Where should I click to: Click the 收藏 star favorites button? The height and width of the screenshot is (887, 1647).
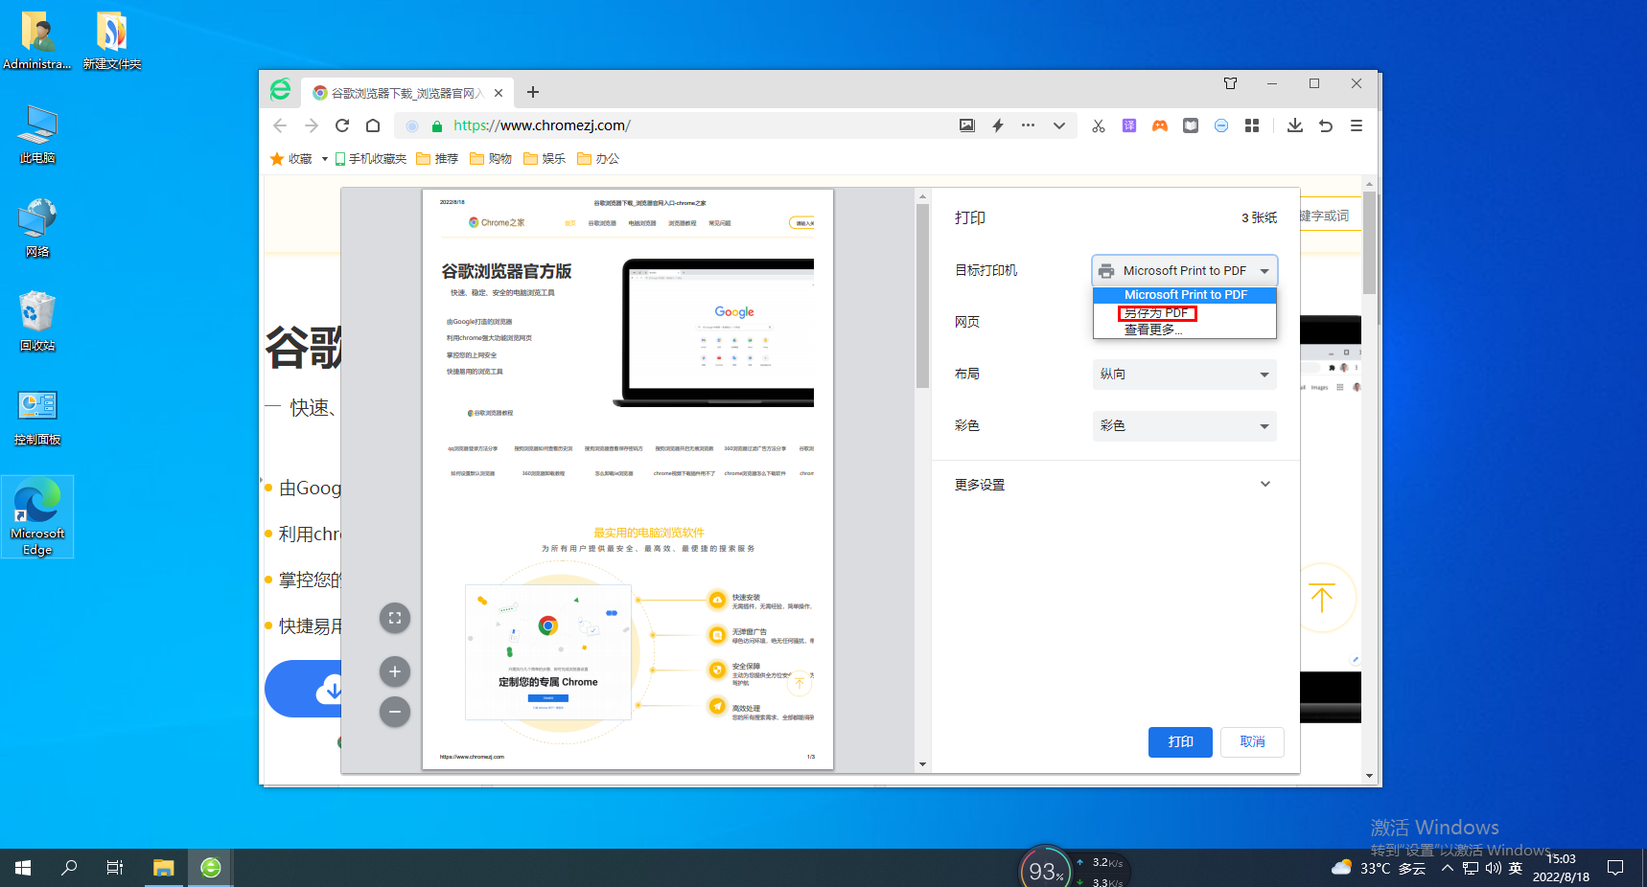pos(291,159)
